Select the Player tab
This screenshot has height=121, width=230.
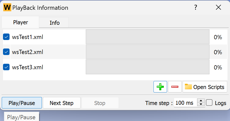point(21,22)
